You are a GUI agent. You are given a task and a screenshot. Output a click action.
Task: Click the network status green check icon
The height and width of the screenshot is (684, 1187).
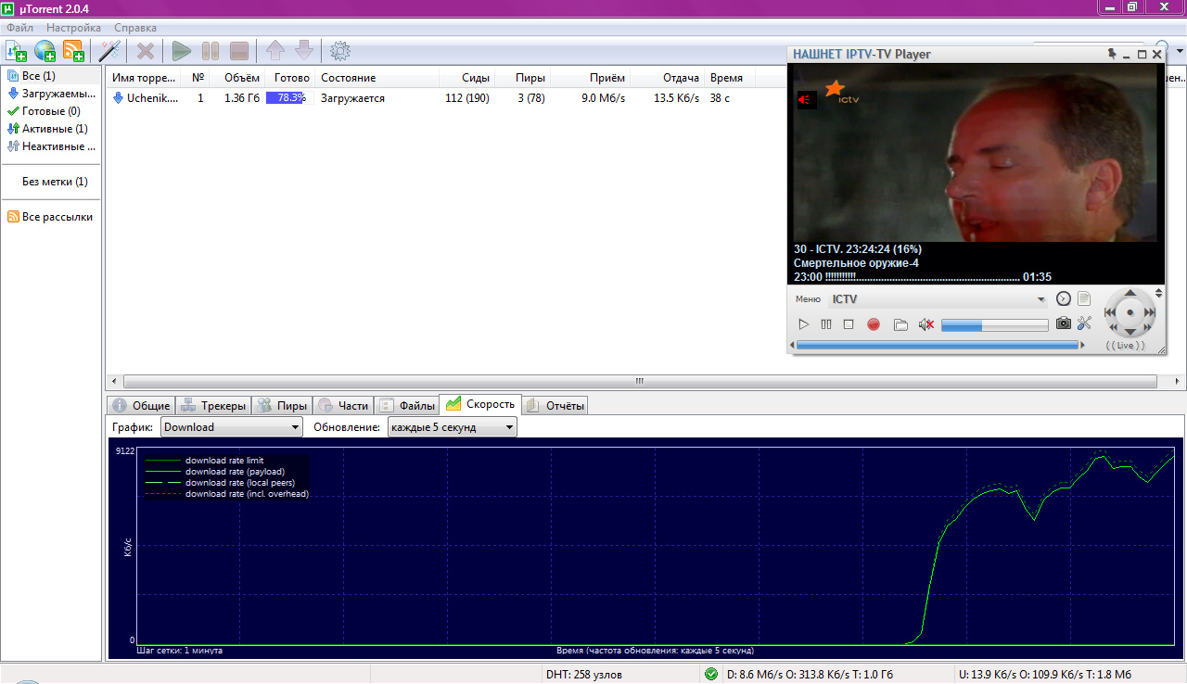[x=711, y=674]
